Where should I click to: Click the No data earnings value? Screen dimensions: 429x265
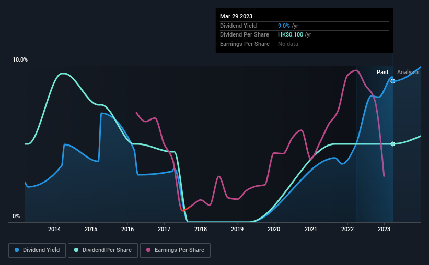pos(288,44)
